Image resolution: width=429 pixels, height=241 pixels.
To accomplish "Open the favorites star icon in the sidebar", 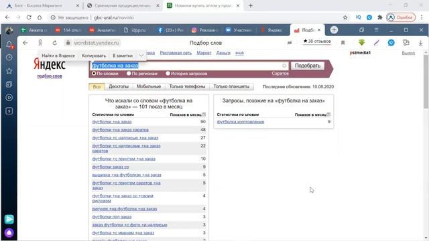I will coord(9,71).
